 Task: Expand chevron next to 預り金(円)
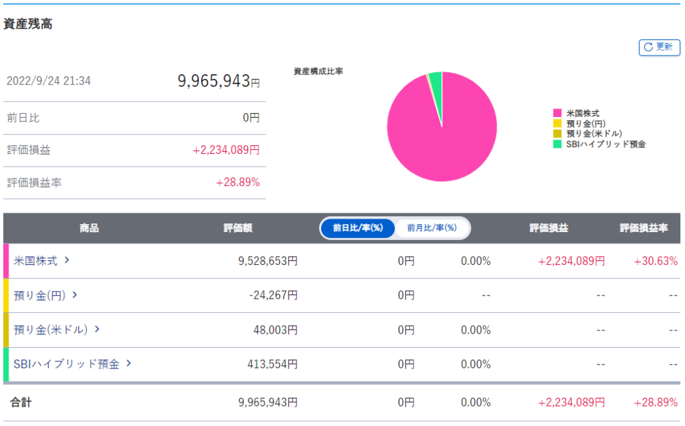[75, 295]
